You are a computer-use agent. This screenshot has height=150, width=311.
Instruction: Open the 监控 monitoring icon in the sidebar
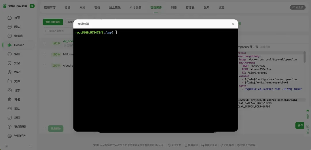tap(10, 54)
